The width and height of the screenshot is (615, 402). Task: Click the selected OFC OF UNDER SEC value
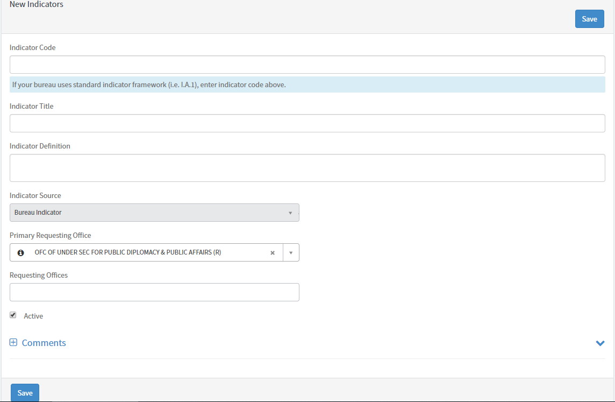[x=127, y=252]
